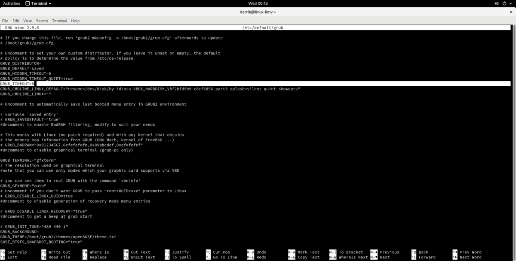Click the GRUB_BADRAM comment line

(x=71, y=145)
